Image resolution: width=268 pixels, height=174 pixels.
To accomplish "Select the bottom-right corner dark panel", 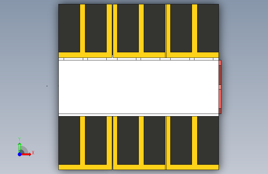I will (x=208, y=141).
